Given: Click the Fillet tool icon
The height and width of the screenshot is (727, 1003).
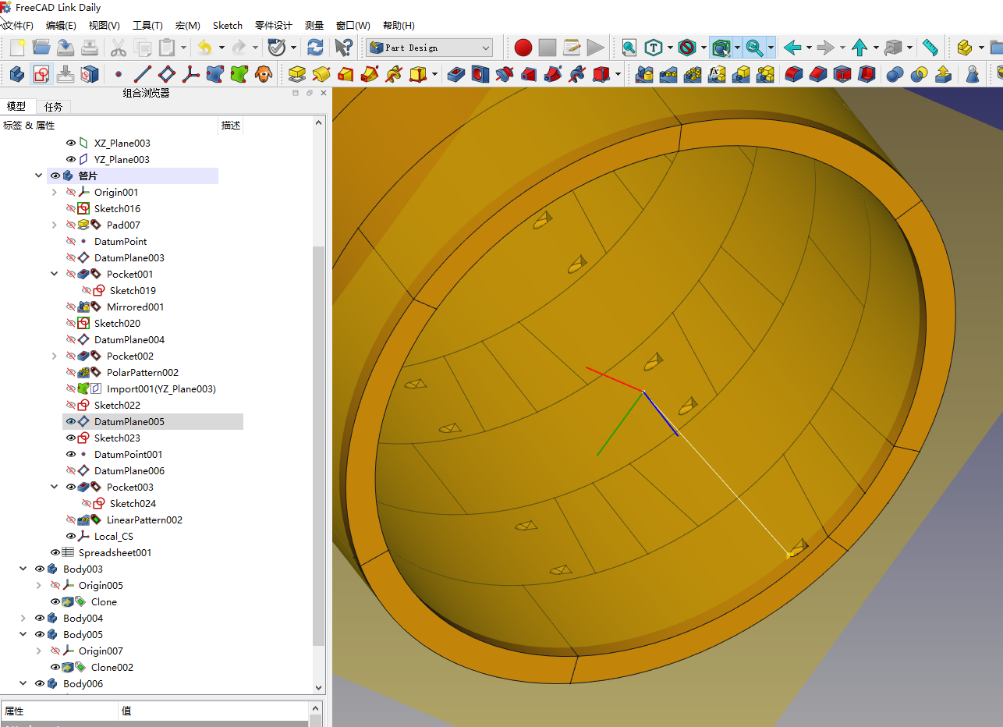Looking at the screenshot, I should 794,74.
